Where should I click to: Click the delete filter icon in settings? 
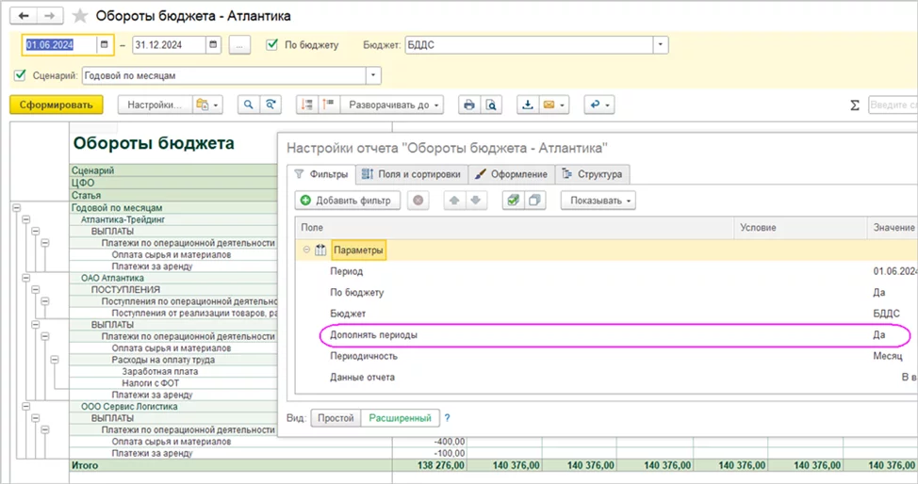point(419,201)
